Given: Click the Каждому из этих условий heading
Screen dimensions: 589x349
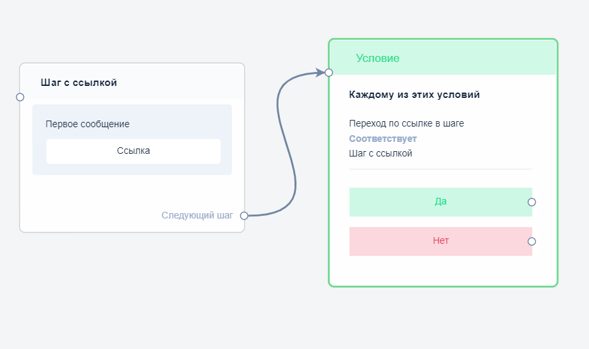Looking at the screenshot, I should click(414, 95).
